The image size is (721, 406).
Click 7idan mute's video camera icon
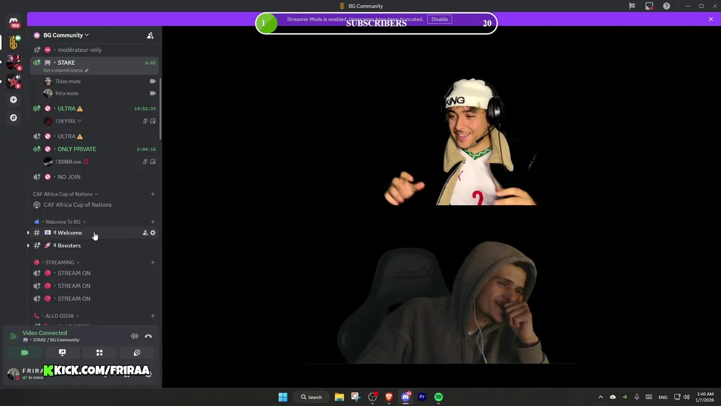tap(153, 81)
